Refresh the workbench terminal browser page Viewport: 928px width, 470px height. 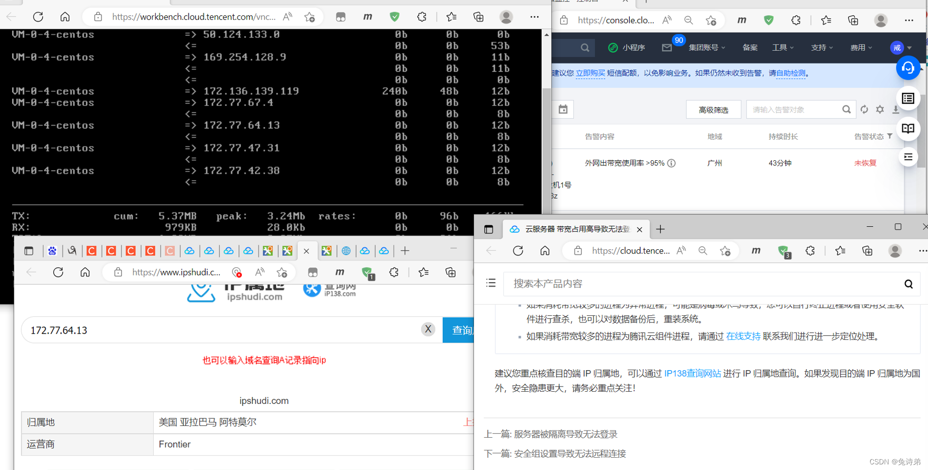38,17
